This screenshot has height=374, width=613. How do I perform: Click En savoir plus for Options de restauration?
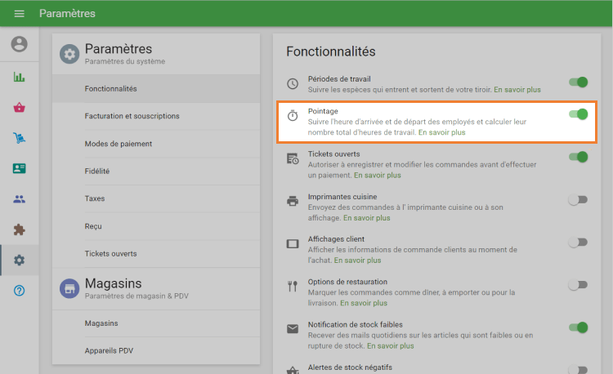coord(364,303)
